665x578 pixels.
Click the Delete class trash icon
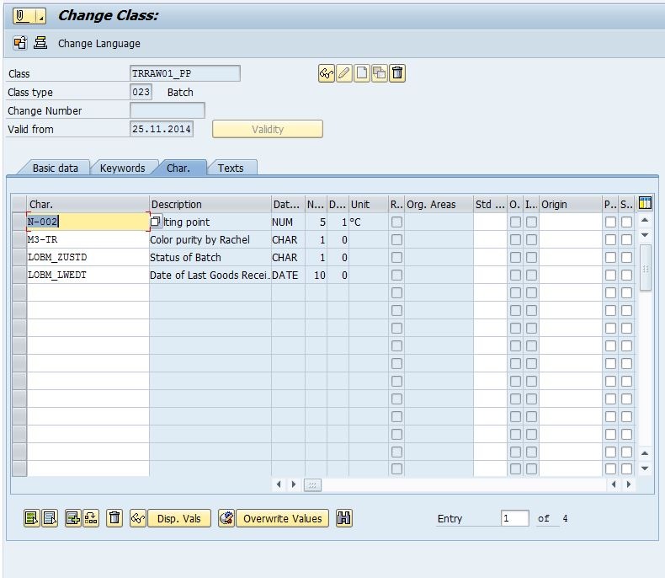click(x=397, y=73)
